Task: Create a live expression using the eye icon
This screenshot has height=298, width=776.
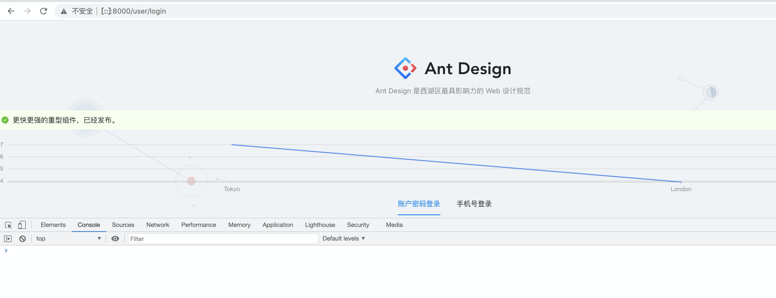Action: point(115,239)
